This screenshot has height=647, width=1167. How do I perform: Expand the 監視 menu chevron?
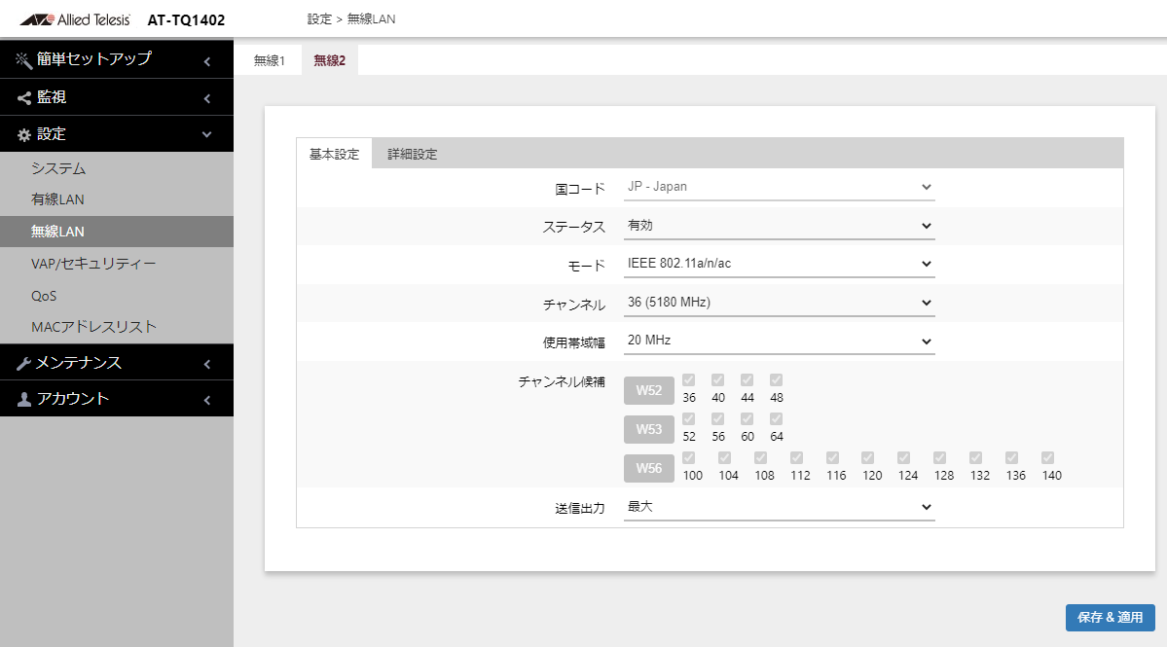coord(207,98)
